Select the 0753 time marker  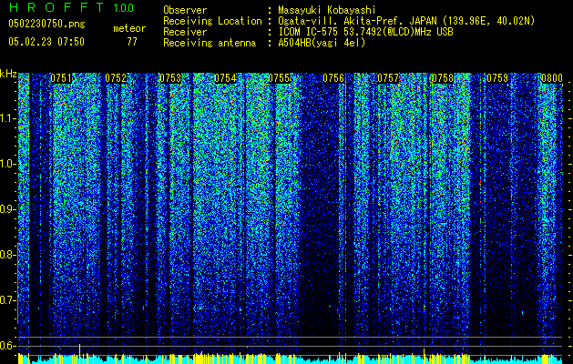pyautogui.click(x=170, y=78)
